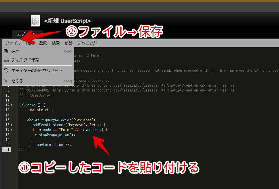Click the 'use strict'; code line

tap(40, 110)
